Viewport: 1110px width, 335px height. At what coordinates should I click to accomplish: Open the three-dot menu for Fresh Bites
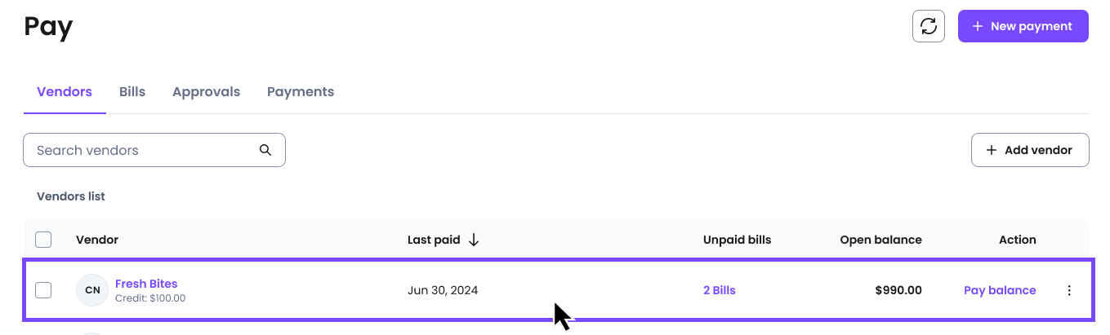tap(1069, 290)
